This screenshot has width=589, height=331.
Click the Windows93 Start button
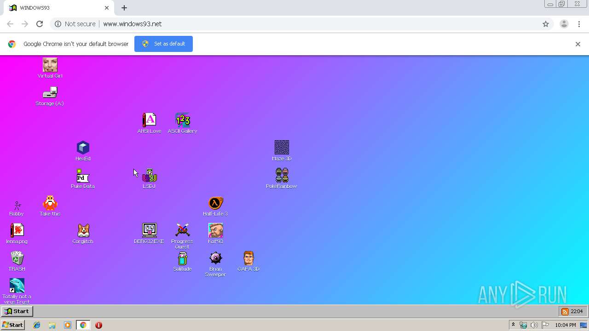click(17, 311)
